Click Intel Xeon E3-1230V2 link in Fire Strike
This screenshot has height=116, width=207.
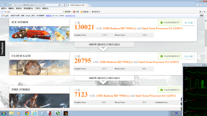click(156, 96)
